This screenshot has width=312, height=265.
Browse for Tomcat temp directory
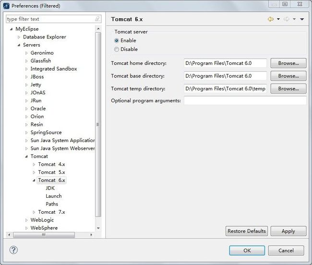click(x=288, y=88)
